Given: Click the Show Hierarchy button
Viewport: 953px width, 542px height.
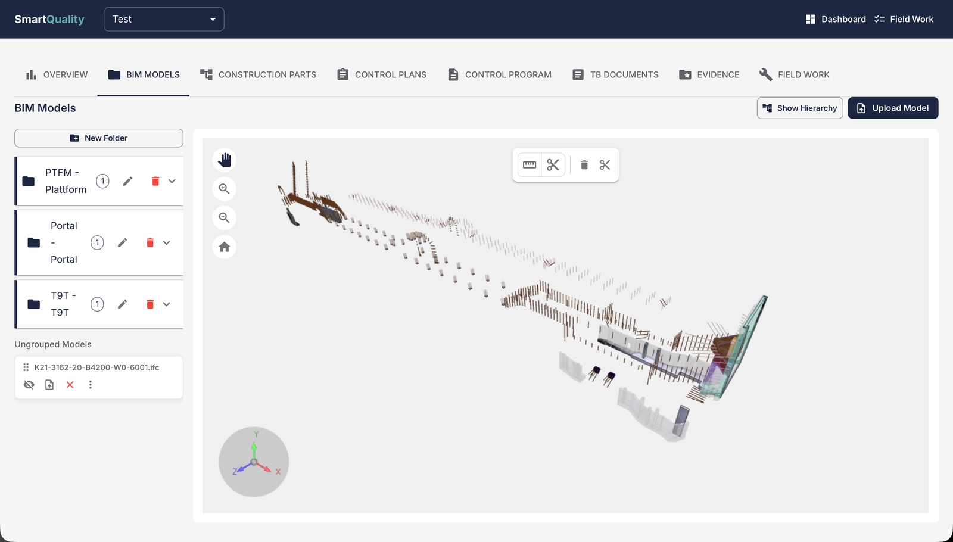Looking at the screenshot, I should click(x=800, y=108).
